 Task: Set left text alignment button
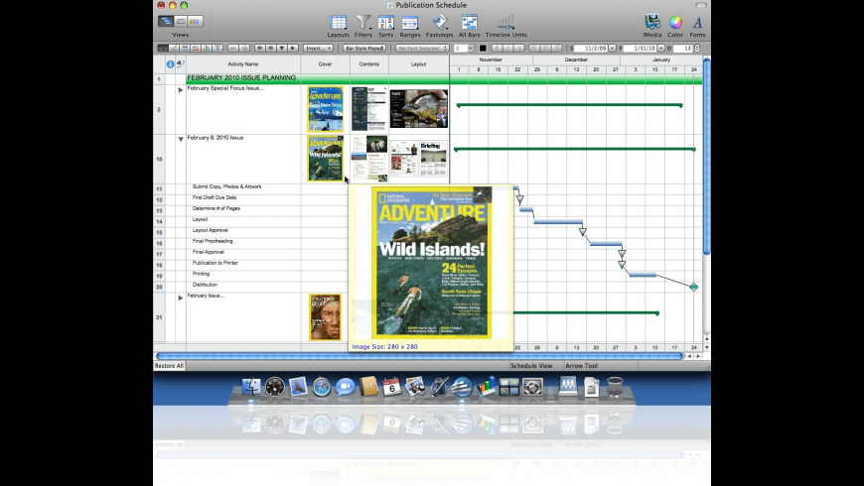[534, 48]
